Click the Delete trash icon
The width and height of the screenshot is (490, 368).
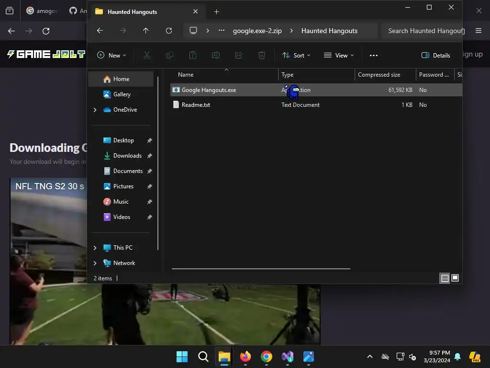262,56
